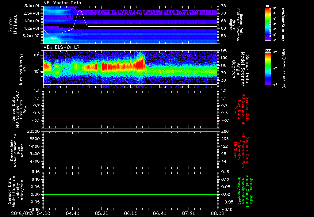Click the DEF color scale bar
Image resolution: width=314 pixels, height=217 pixels.
coord(268,69)
